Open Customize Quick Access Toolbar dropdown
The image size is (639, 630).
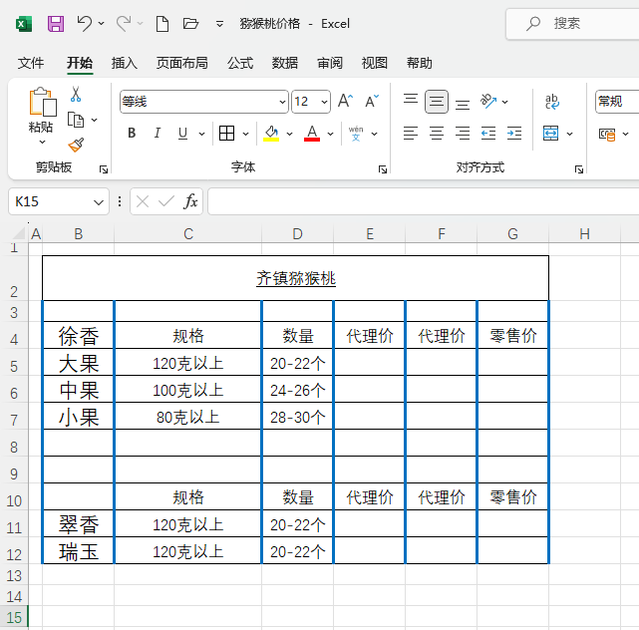click(219, 24)
